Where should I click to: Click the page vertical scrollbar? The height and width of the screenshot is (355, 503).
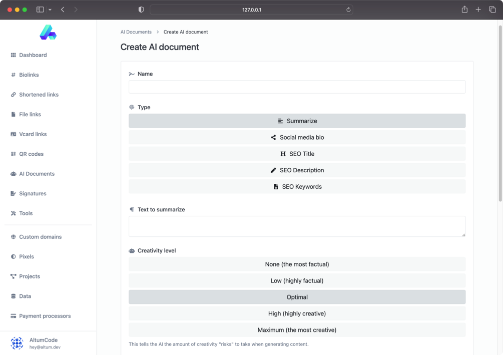500,114
